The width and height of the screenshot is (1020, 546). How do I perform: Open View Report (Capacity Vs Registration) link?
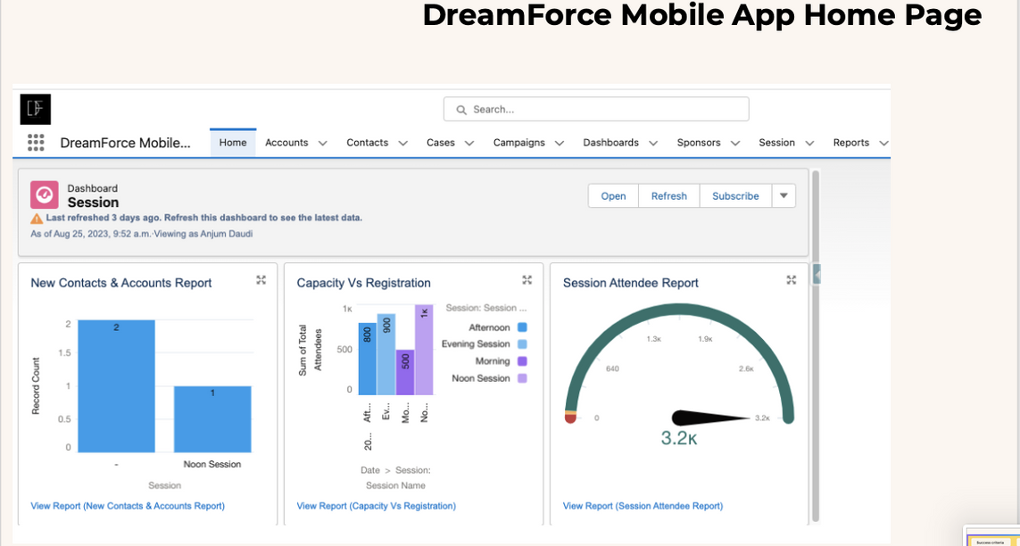click(x=376, y=506)
